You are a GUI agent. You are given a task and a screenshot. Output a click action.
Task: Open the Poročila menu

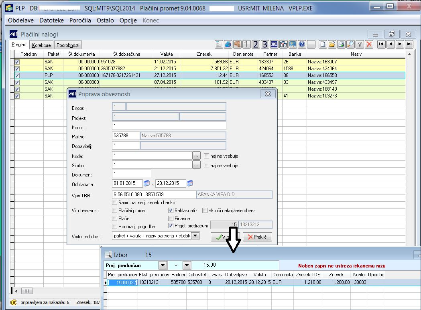click(x=80, y=20)
